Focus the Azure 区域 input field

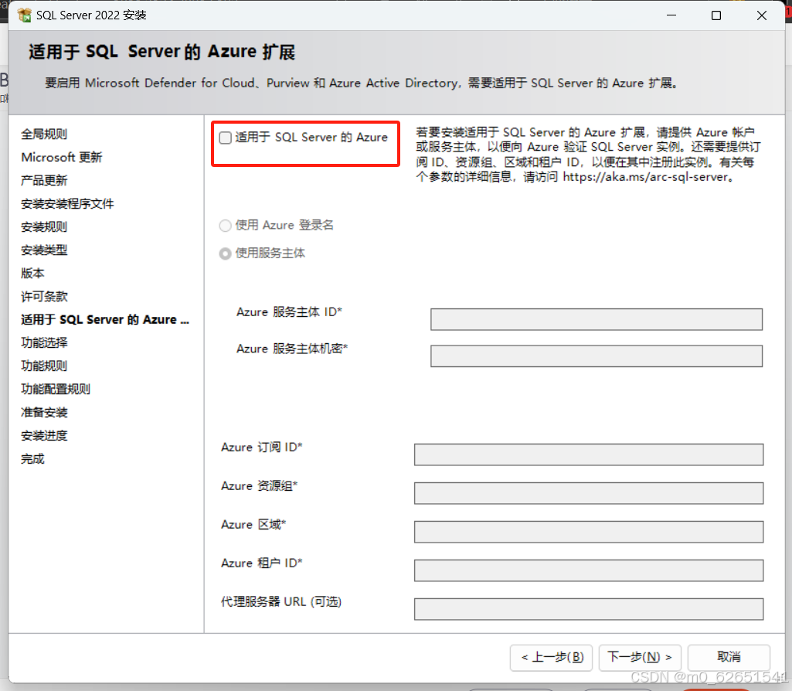coord(589,532)
